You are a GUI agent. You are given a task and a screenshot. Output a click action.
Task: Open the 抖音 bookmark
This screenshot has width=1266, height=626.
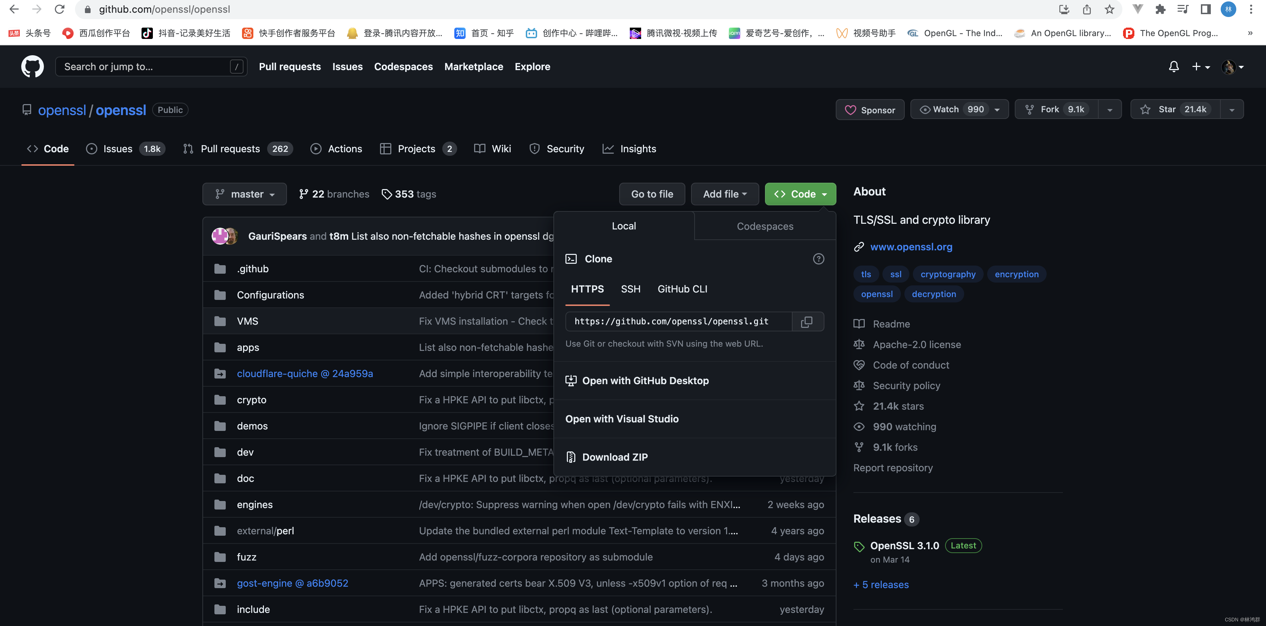pyautogui.click(x=186, y=33)
